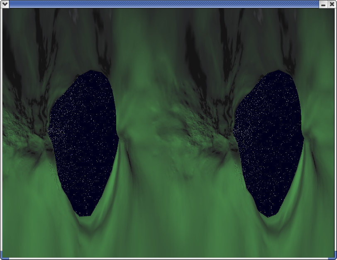
Task: Pick the dense star cluster in right opening
Action: pos(240,130)
